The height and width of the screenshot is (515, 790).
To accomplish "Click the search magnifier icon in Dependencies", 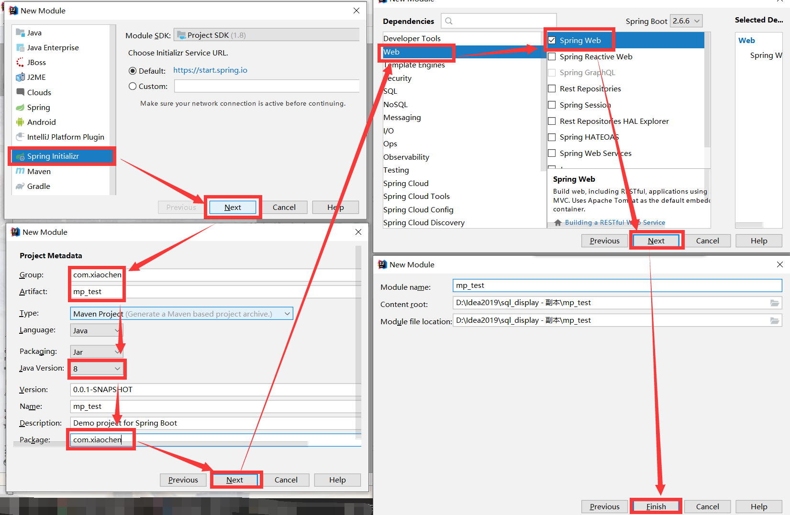I will click(449, 21).
